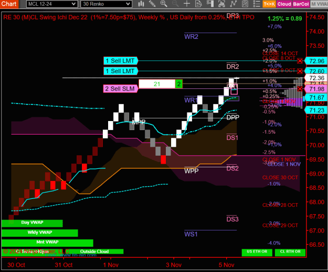Image resolution: width=328 pixels, height=272 pixels.
Task: Click the Day VWAP green button
Action: (32, 223)
